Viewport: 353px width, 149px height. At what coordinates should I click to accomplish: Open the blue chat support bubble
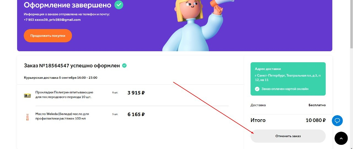click(x=337, y=121)
